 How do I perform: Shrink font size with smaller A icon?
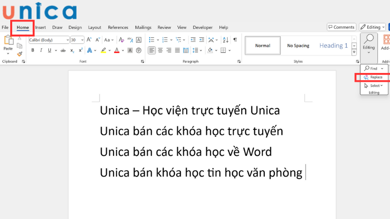tap(98, 40)
